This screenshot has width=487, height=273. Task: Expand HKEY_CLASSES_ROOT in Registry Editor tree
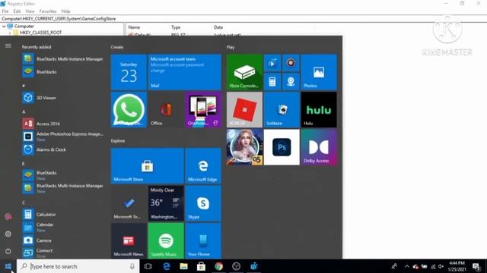pos(10,33)
